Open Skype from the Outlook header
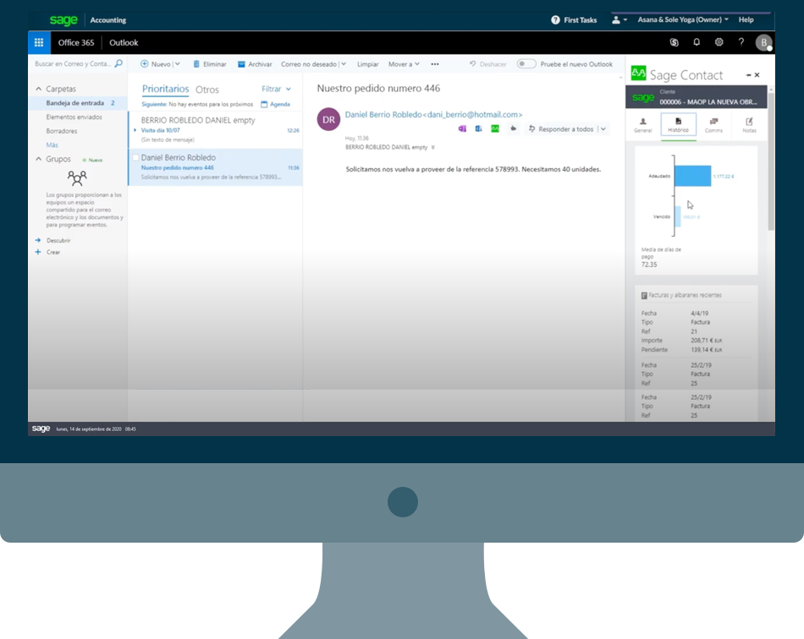804x639 pixels. click(675, 42)
